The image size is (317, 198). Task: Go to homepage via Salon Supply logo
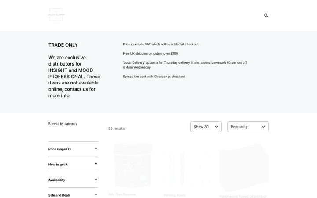tap(56, 15)
